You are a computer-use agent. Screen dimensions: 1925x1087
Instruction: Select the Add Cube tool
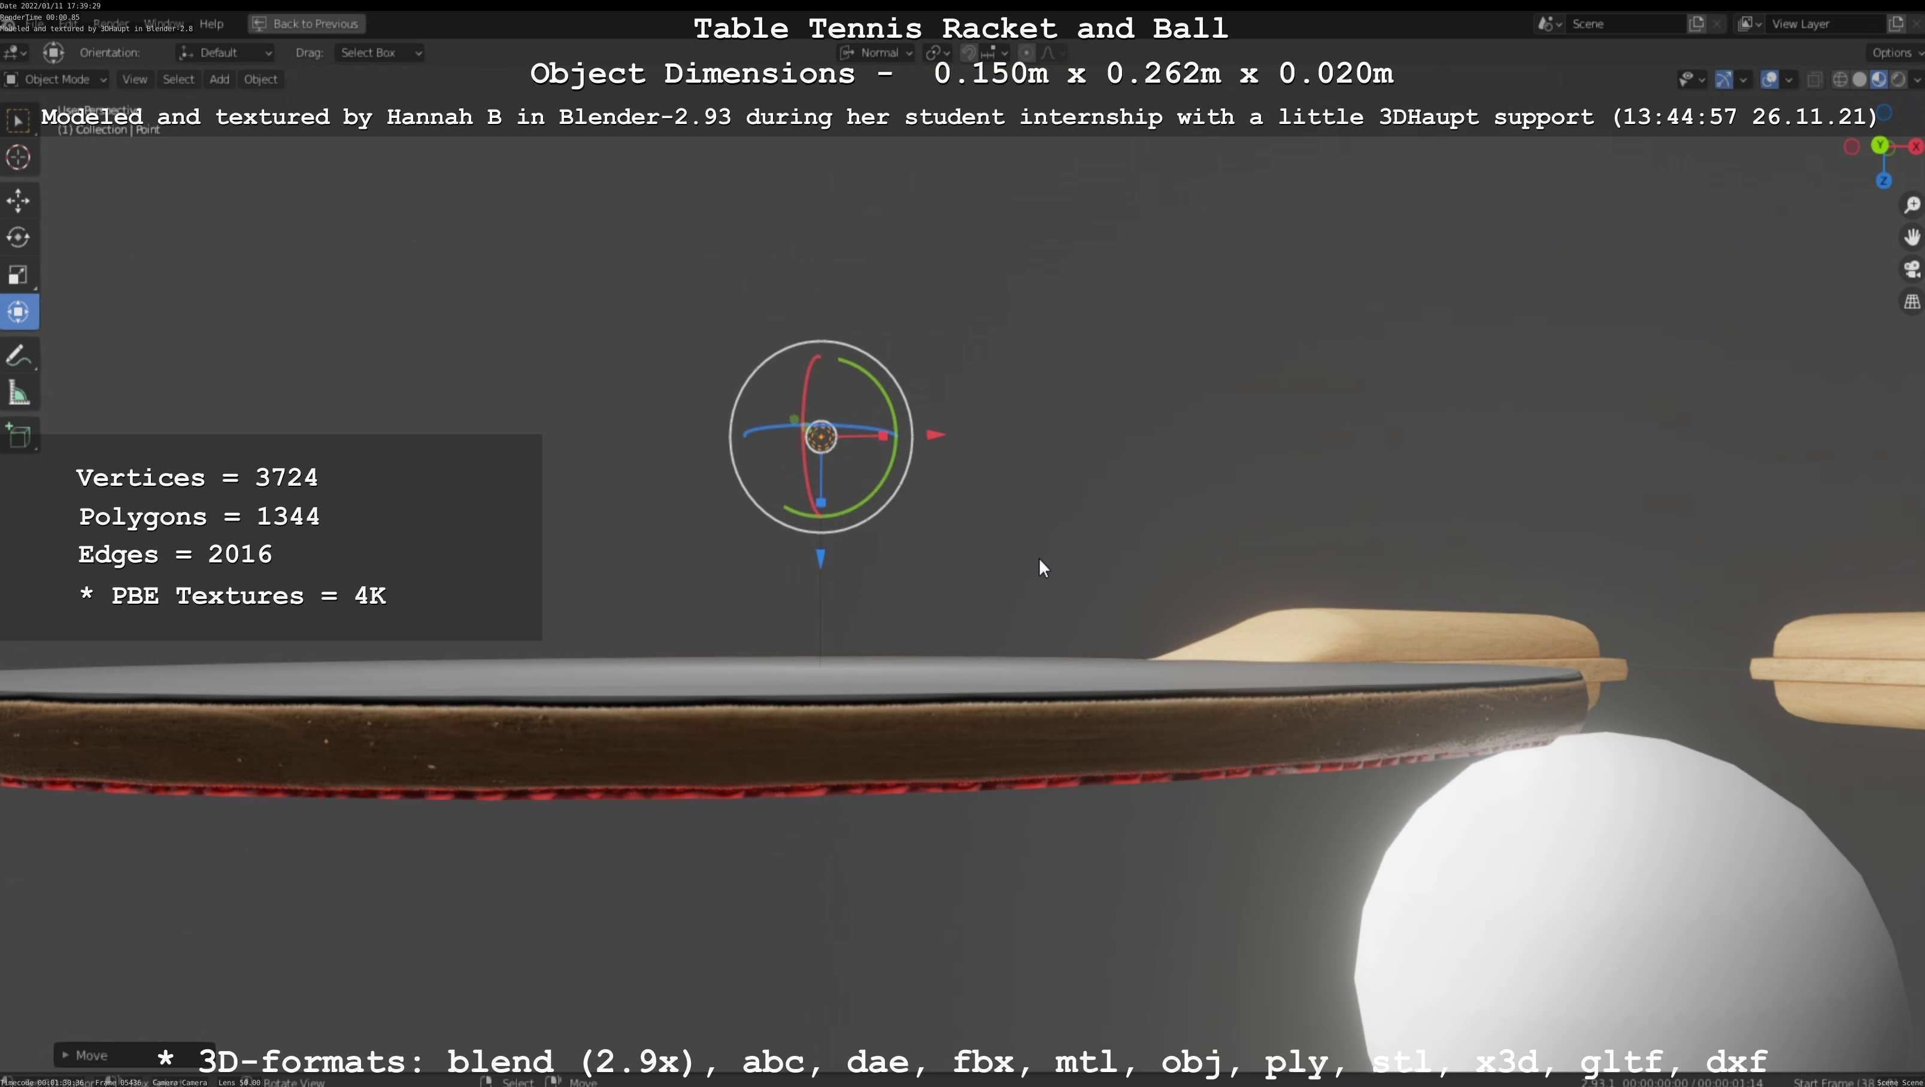click(x=19, y=436)
